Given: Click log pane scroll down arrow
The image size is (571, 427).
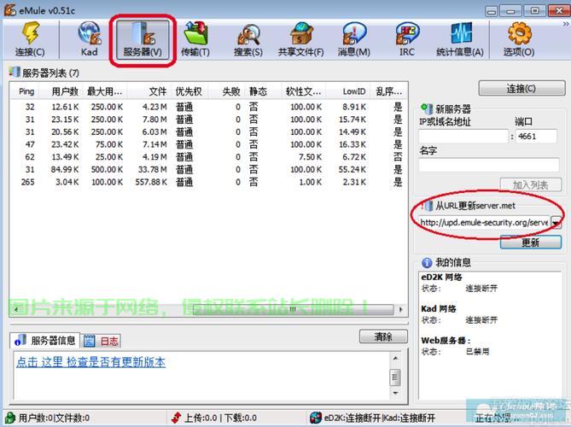Looking at the screenshot, I should (x=395, y=393).
